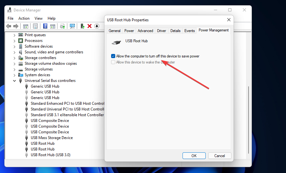286x173 pixels.
Task: Click the USB Mass Storage Device plug icon
Action: (x=26, y=138)
